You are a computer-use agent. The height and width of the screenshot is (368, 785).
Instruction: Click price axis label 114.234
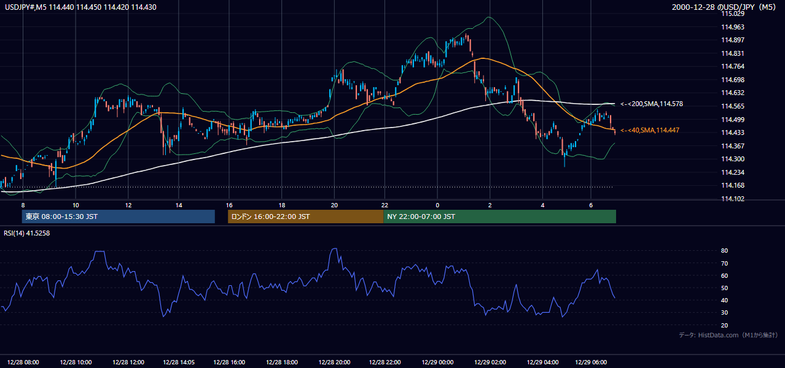733,172
